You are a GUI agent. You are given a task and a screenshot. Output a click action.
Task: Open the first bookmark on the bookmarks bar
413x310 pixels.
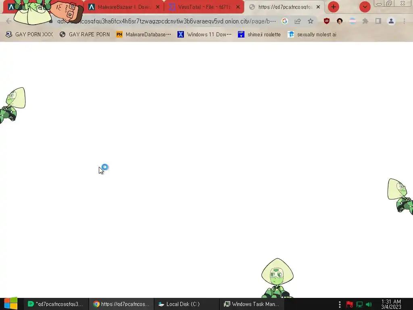(29, 34)
